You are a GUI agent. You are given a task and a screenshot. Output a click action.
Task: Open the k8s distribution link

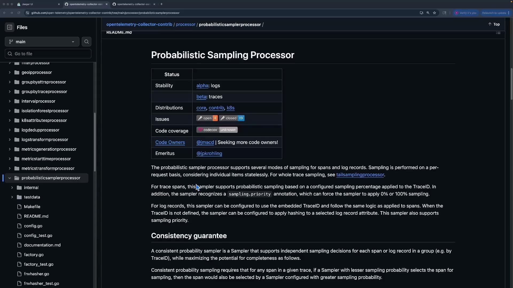(231, 108)
